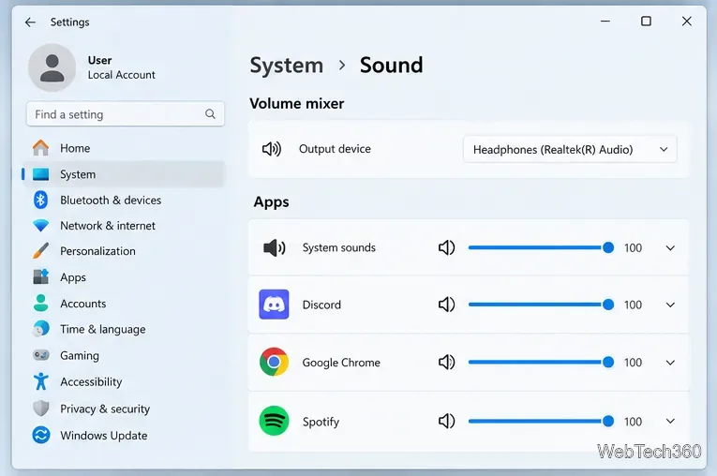Expand the Discord row chevron
Screen dimensions: 717x476
pos(670,305)
